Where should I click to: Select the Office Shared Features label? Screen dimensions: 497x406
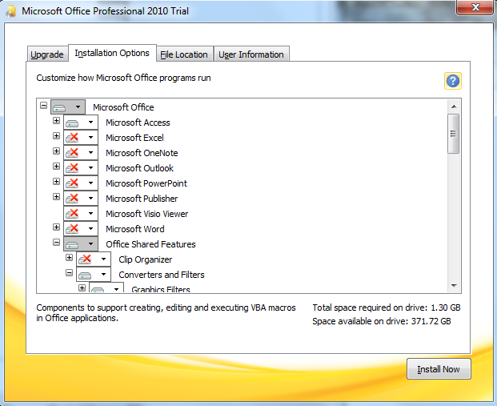(150, 244)
